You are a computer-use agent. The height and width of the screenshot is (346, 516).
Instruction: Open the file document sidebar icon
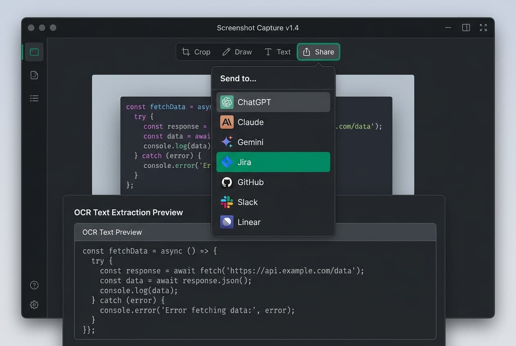point(34,75)
